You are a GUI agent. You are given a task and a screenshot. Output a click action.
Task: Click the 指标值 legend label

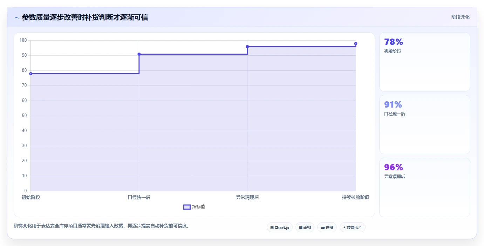[x=198, y=207]
